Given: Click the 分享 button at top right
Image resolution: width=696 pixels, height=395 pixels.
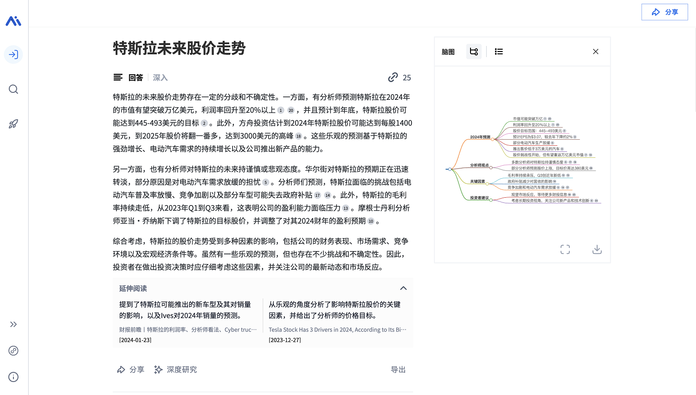Looking at the screenshot, I should [x=664, y=12].
